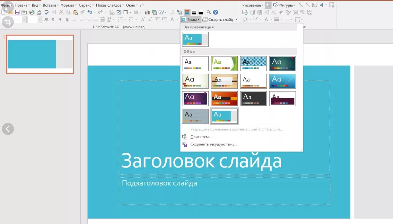Click the Insert chart icon
The image size is (393, 224).
[147, 12]
